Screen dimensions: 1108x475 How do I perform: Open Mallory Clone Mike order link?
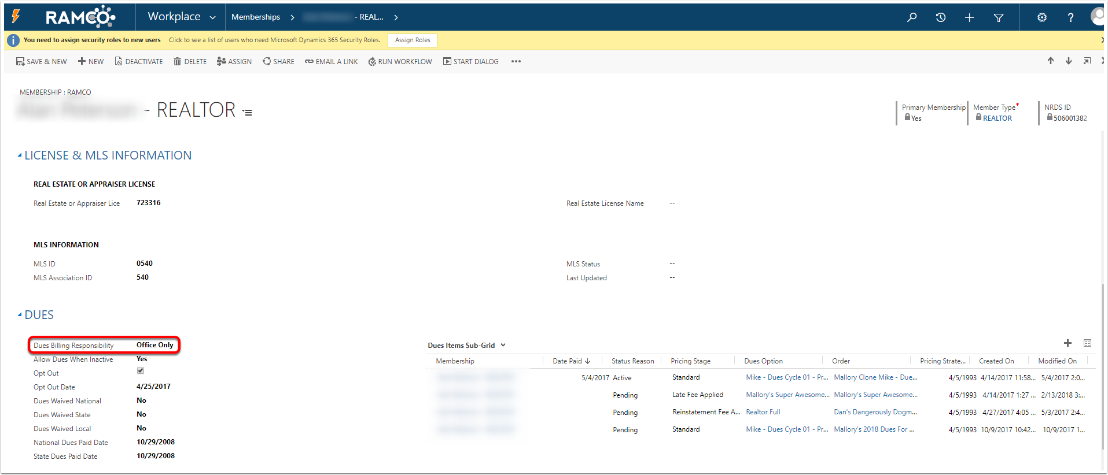tap(876, 377)
